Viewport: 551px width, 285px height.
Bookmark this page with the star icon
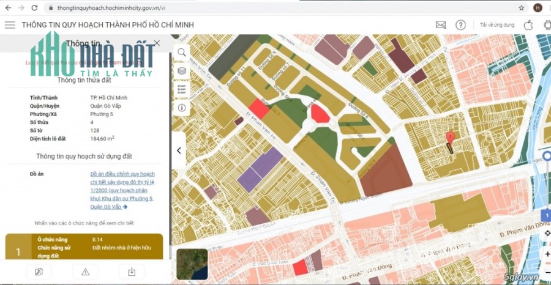click(521, 8)
